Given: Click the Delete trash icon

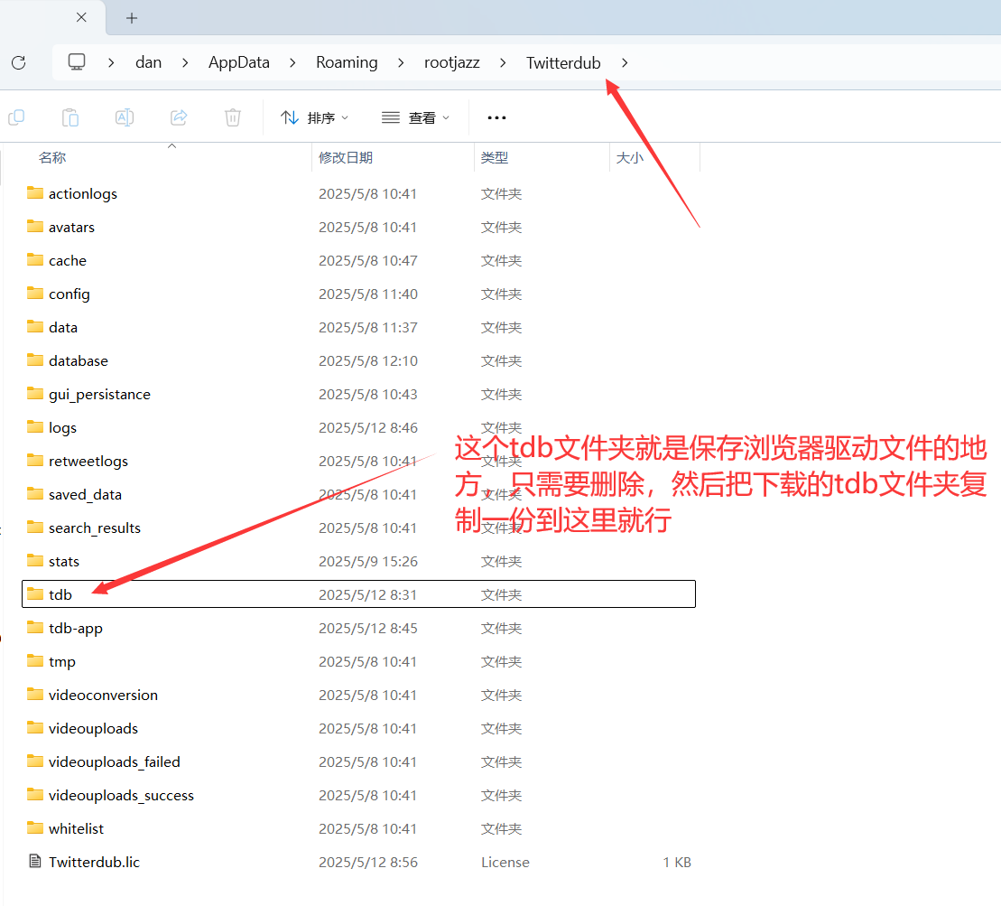Looking at the screenshot, I should pos(232,117).
